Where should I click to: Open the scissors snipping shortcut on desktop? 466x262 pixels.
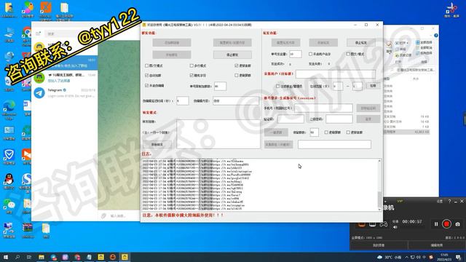pos(451,9)
